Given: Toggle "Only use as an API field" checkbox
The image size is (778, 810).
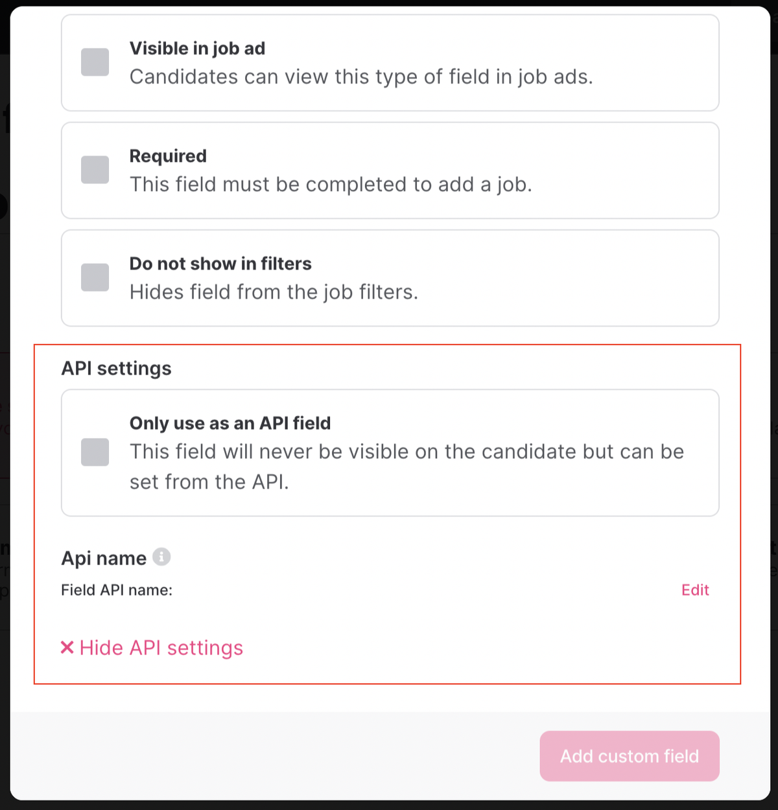Looking at the screenshot, I should 95,452.
